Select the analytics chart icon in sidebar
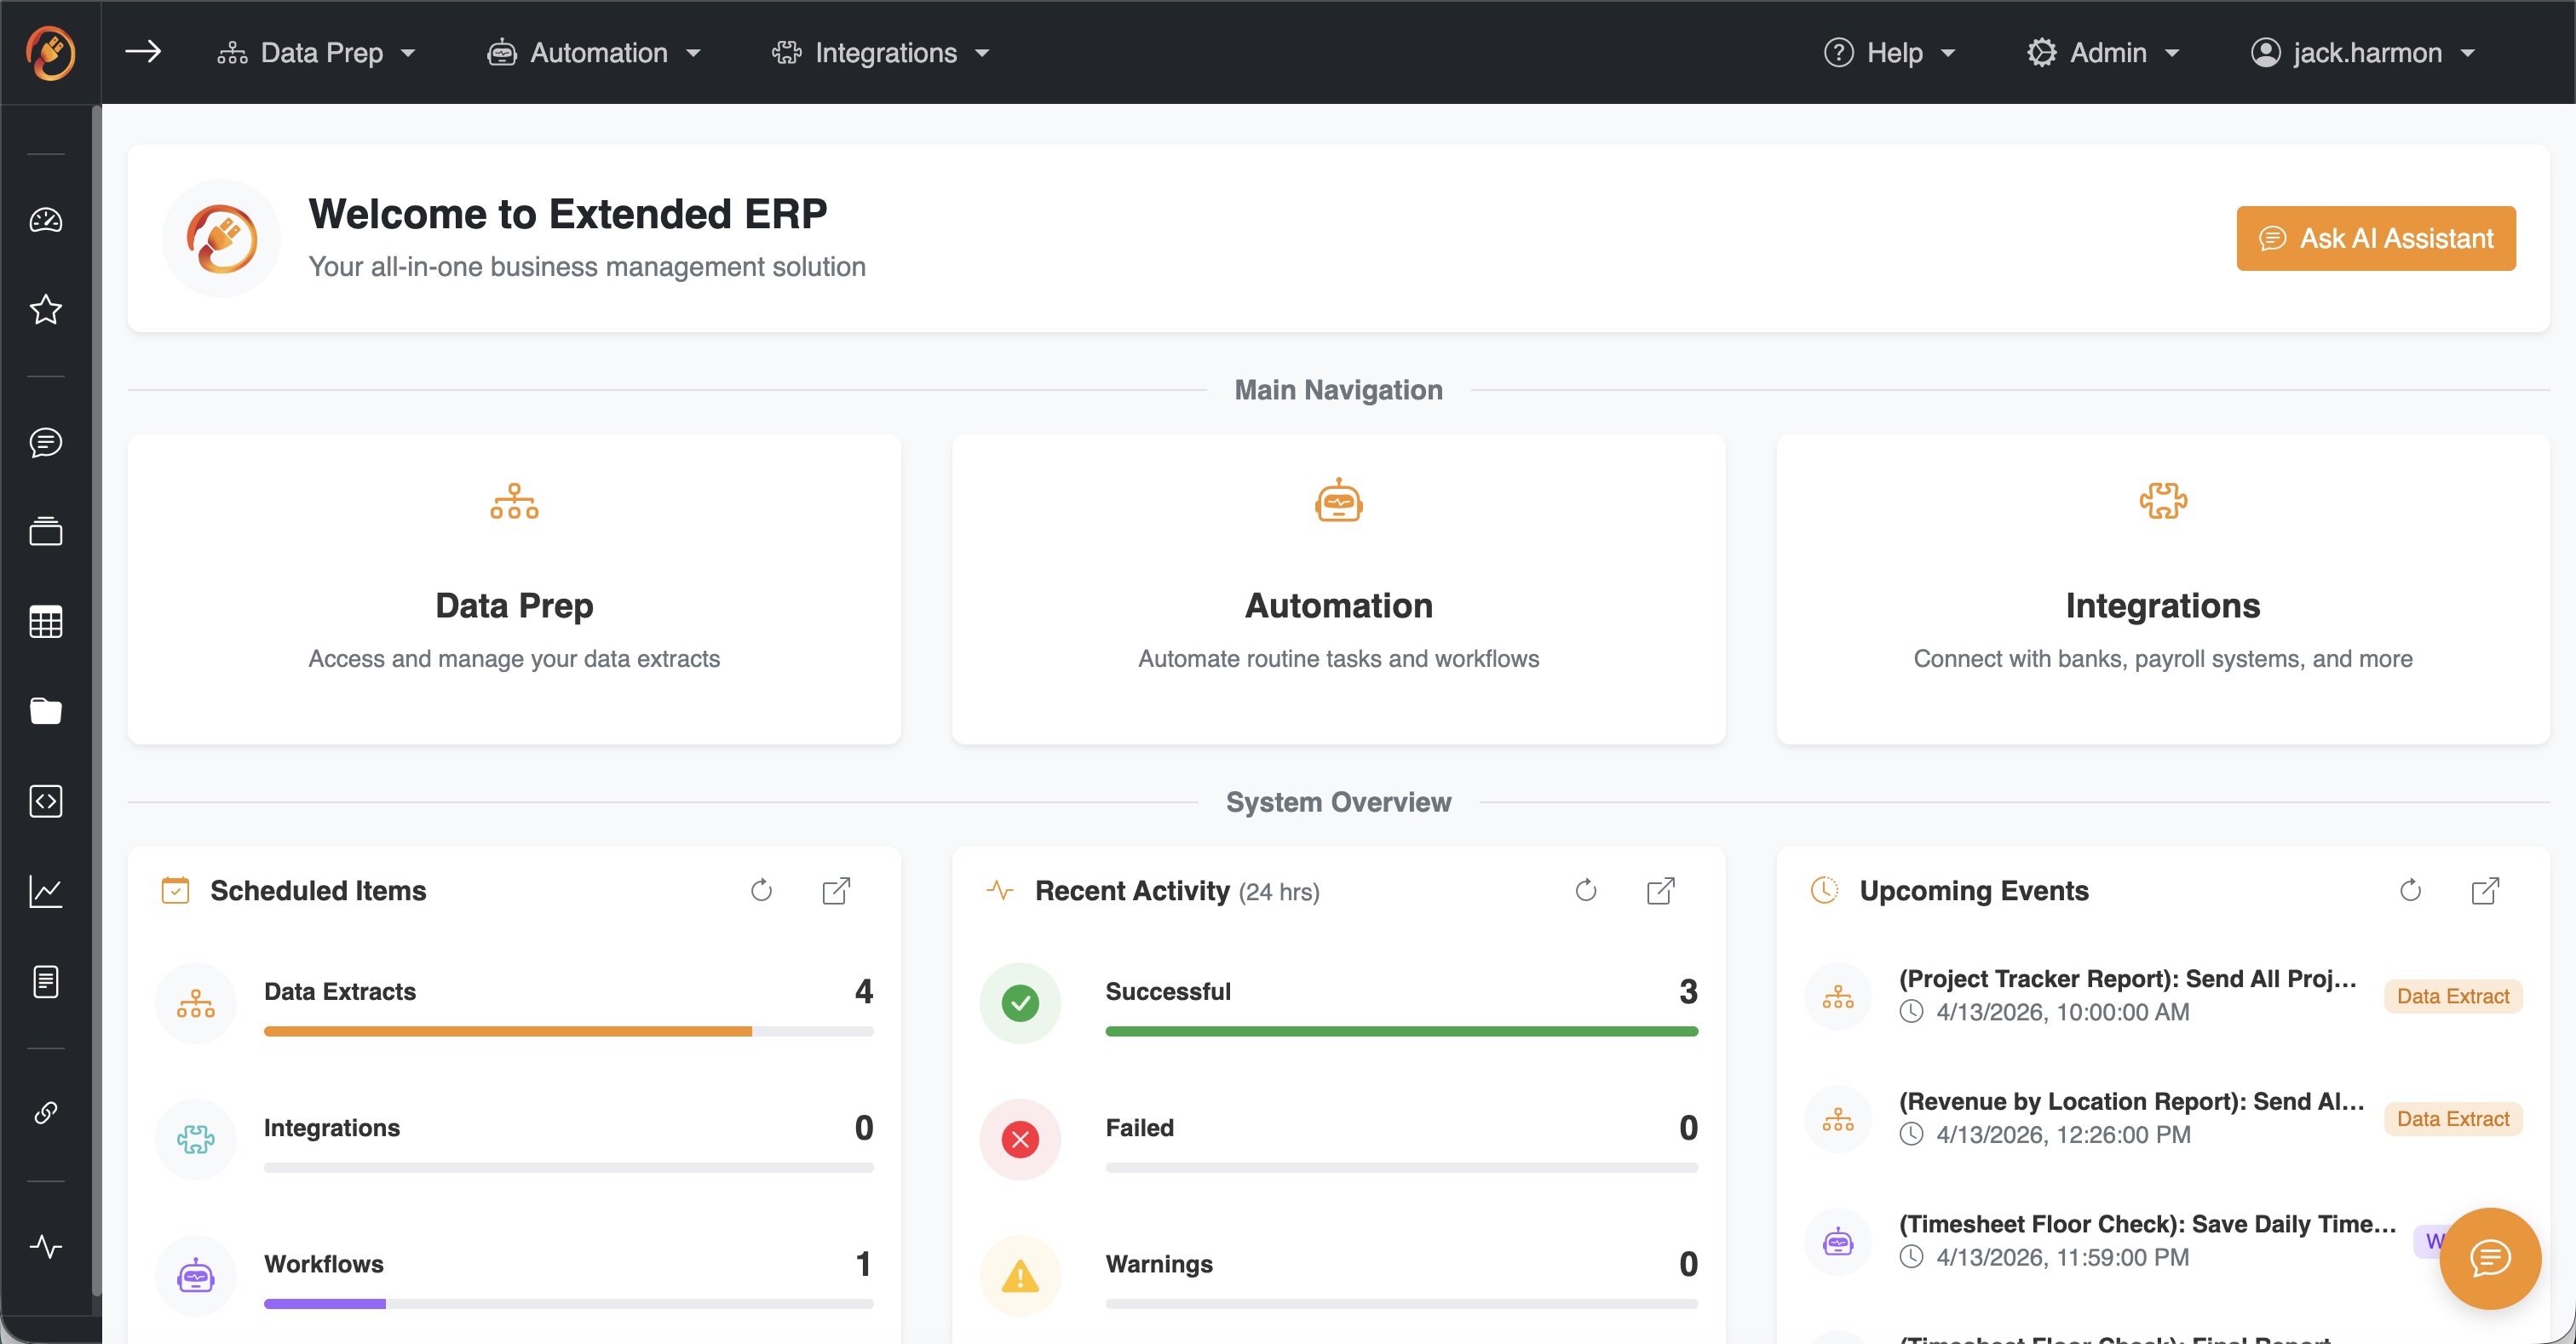Viewport: 2576px width, 1344px height. click(x=46, y=891)
